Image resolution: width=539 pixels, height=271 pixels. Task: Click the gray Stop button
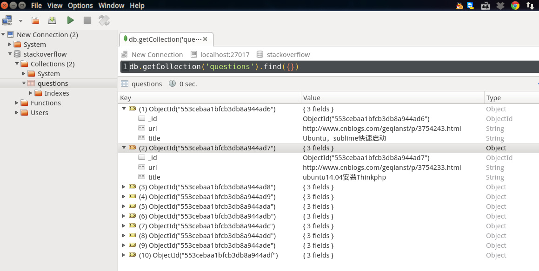tap(87, 20)
